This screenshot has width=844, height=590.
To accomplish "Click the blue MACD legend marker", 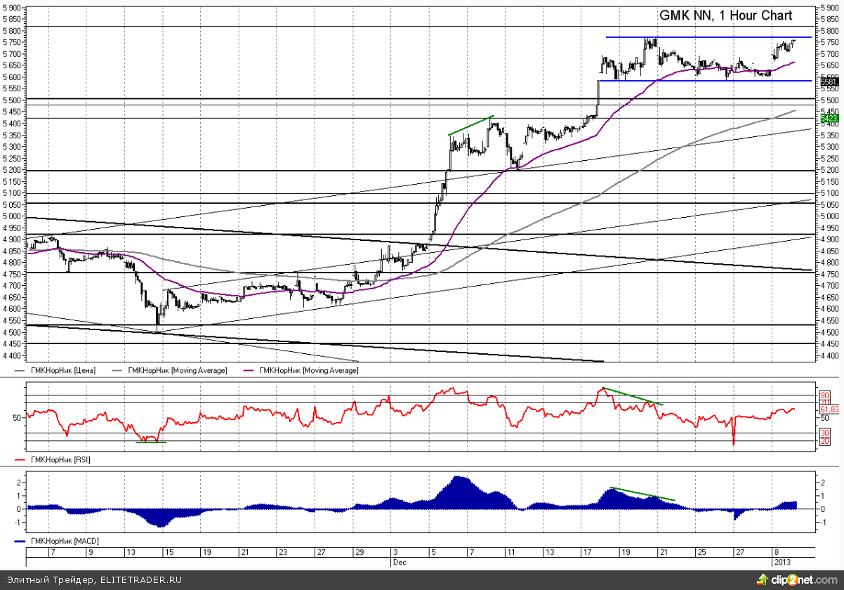I will point(20,541).
